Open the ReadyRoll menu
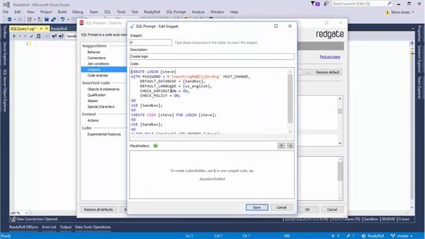The height and width of the screenshot is (239, 425). click(x=152, y=12)
